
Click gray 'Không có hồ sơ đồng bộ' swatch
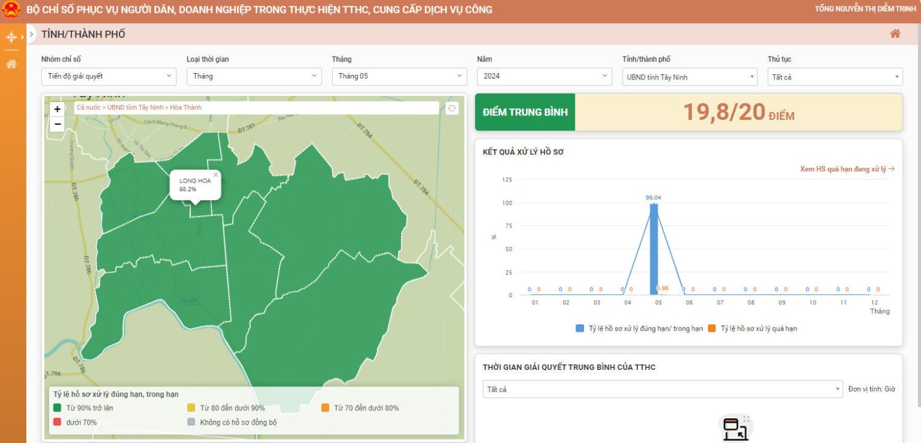[x=191, y=423]
